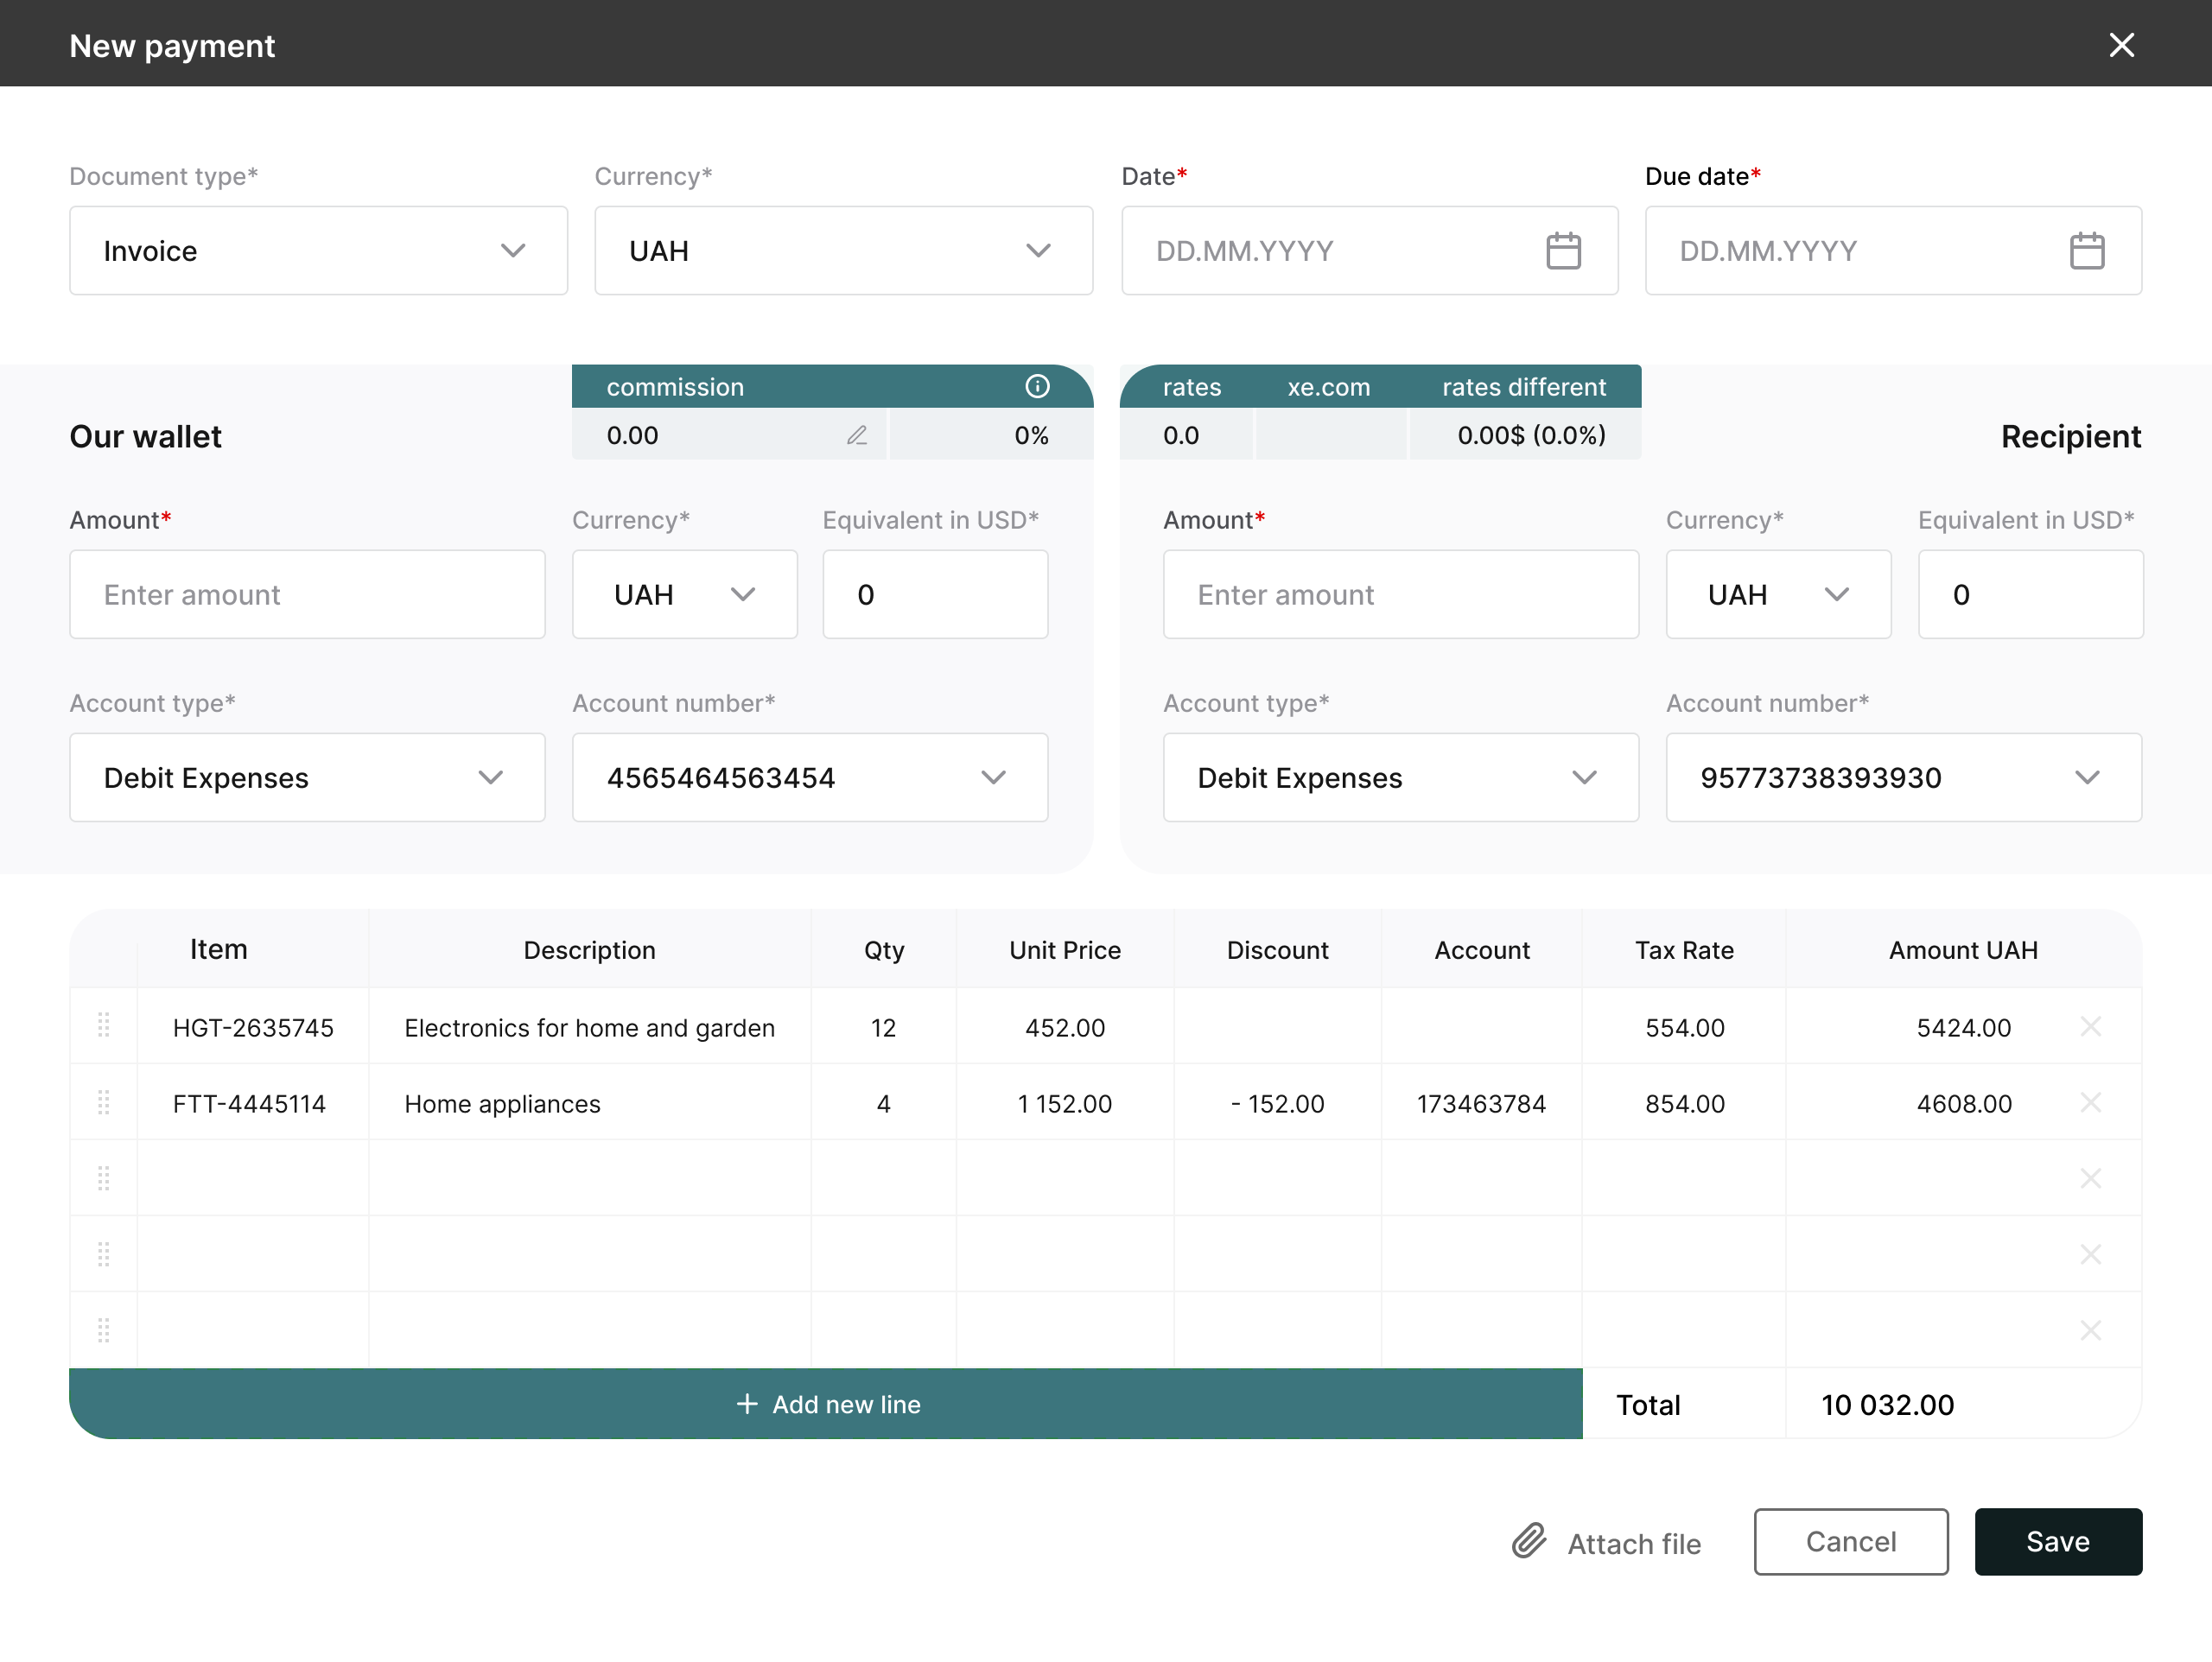This screenshot has height=1662, width=2212.
Task: Click the commission value 0.00
Action: (632, 435)
